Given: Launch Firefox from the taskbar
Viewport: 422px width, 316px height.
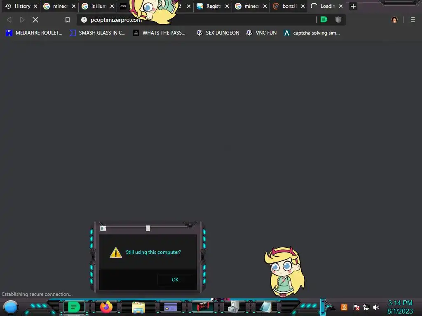Looking at the screenshot, I should point(106,307).
